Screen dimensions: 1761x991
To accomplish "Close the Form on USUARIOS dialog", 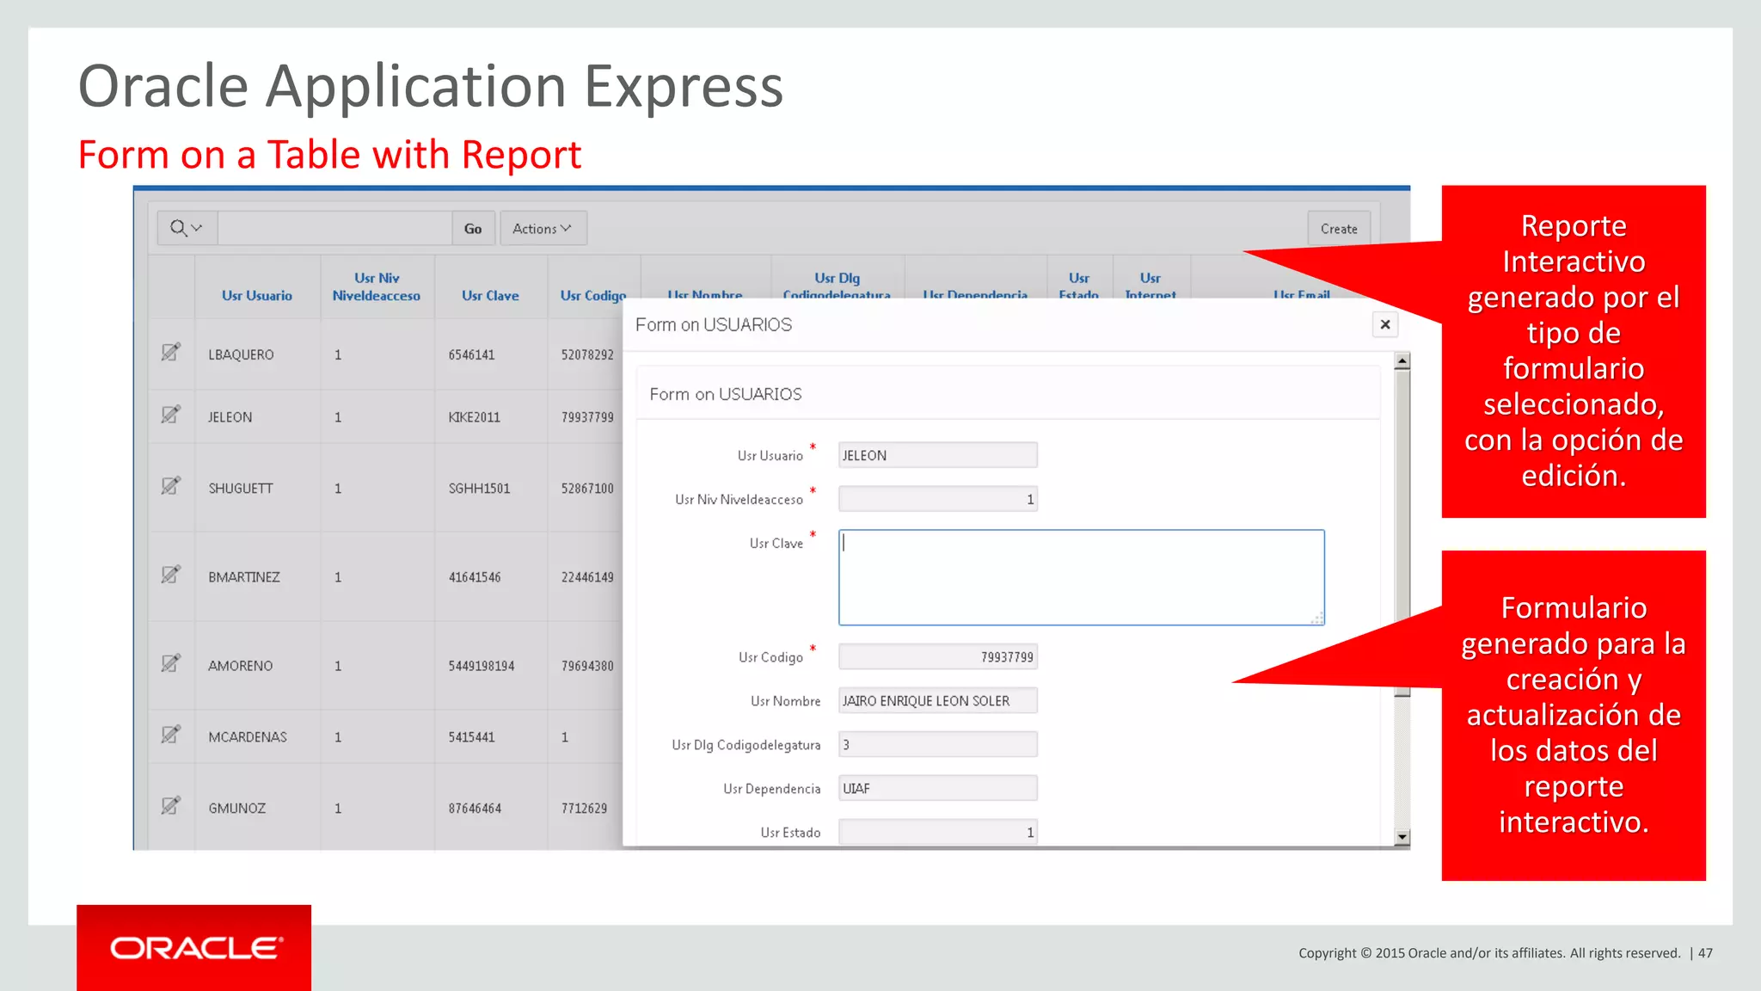I will (x=1385, y=324).
